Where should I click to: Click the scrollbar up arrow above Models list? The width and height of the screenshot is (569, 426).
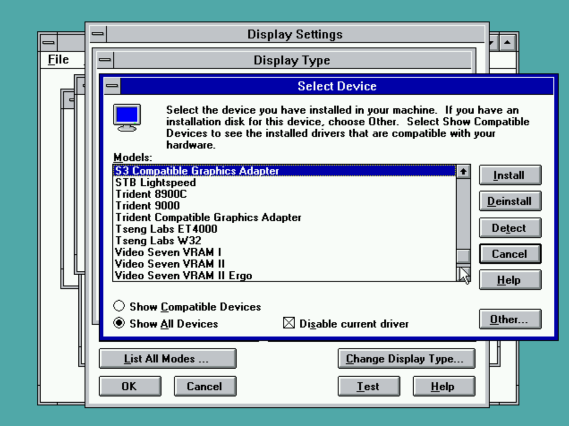click(464, 170)
